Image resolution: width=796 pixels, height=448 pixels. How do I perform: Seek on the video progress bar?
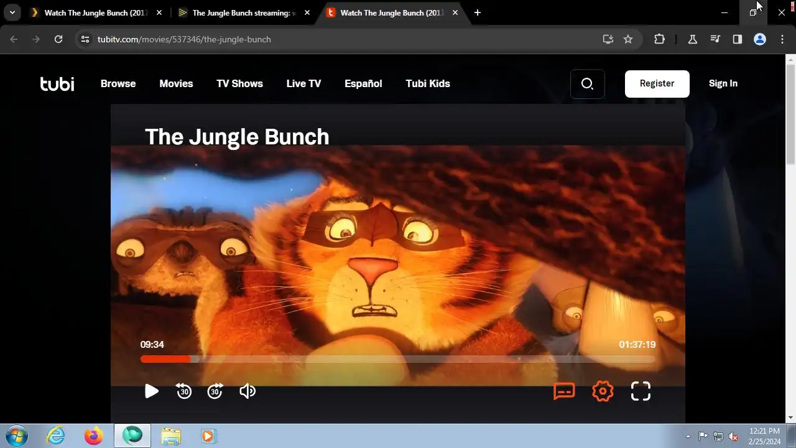pos(397,359)
